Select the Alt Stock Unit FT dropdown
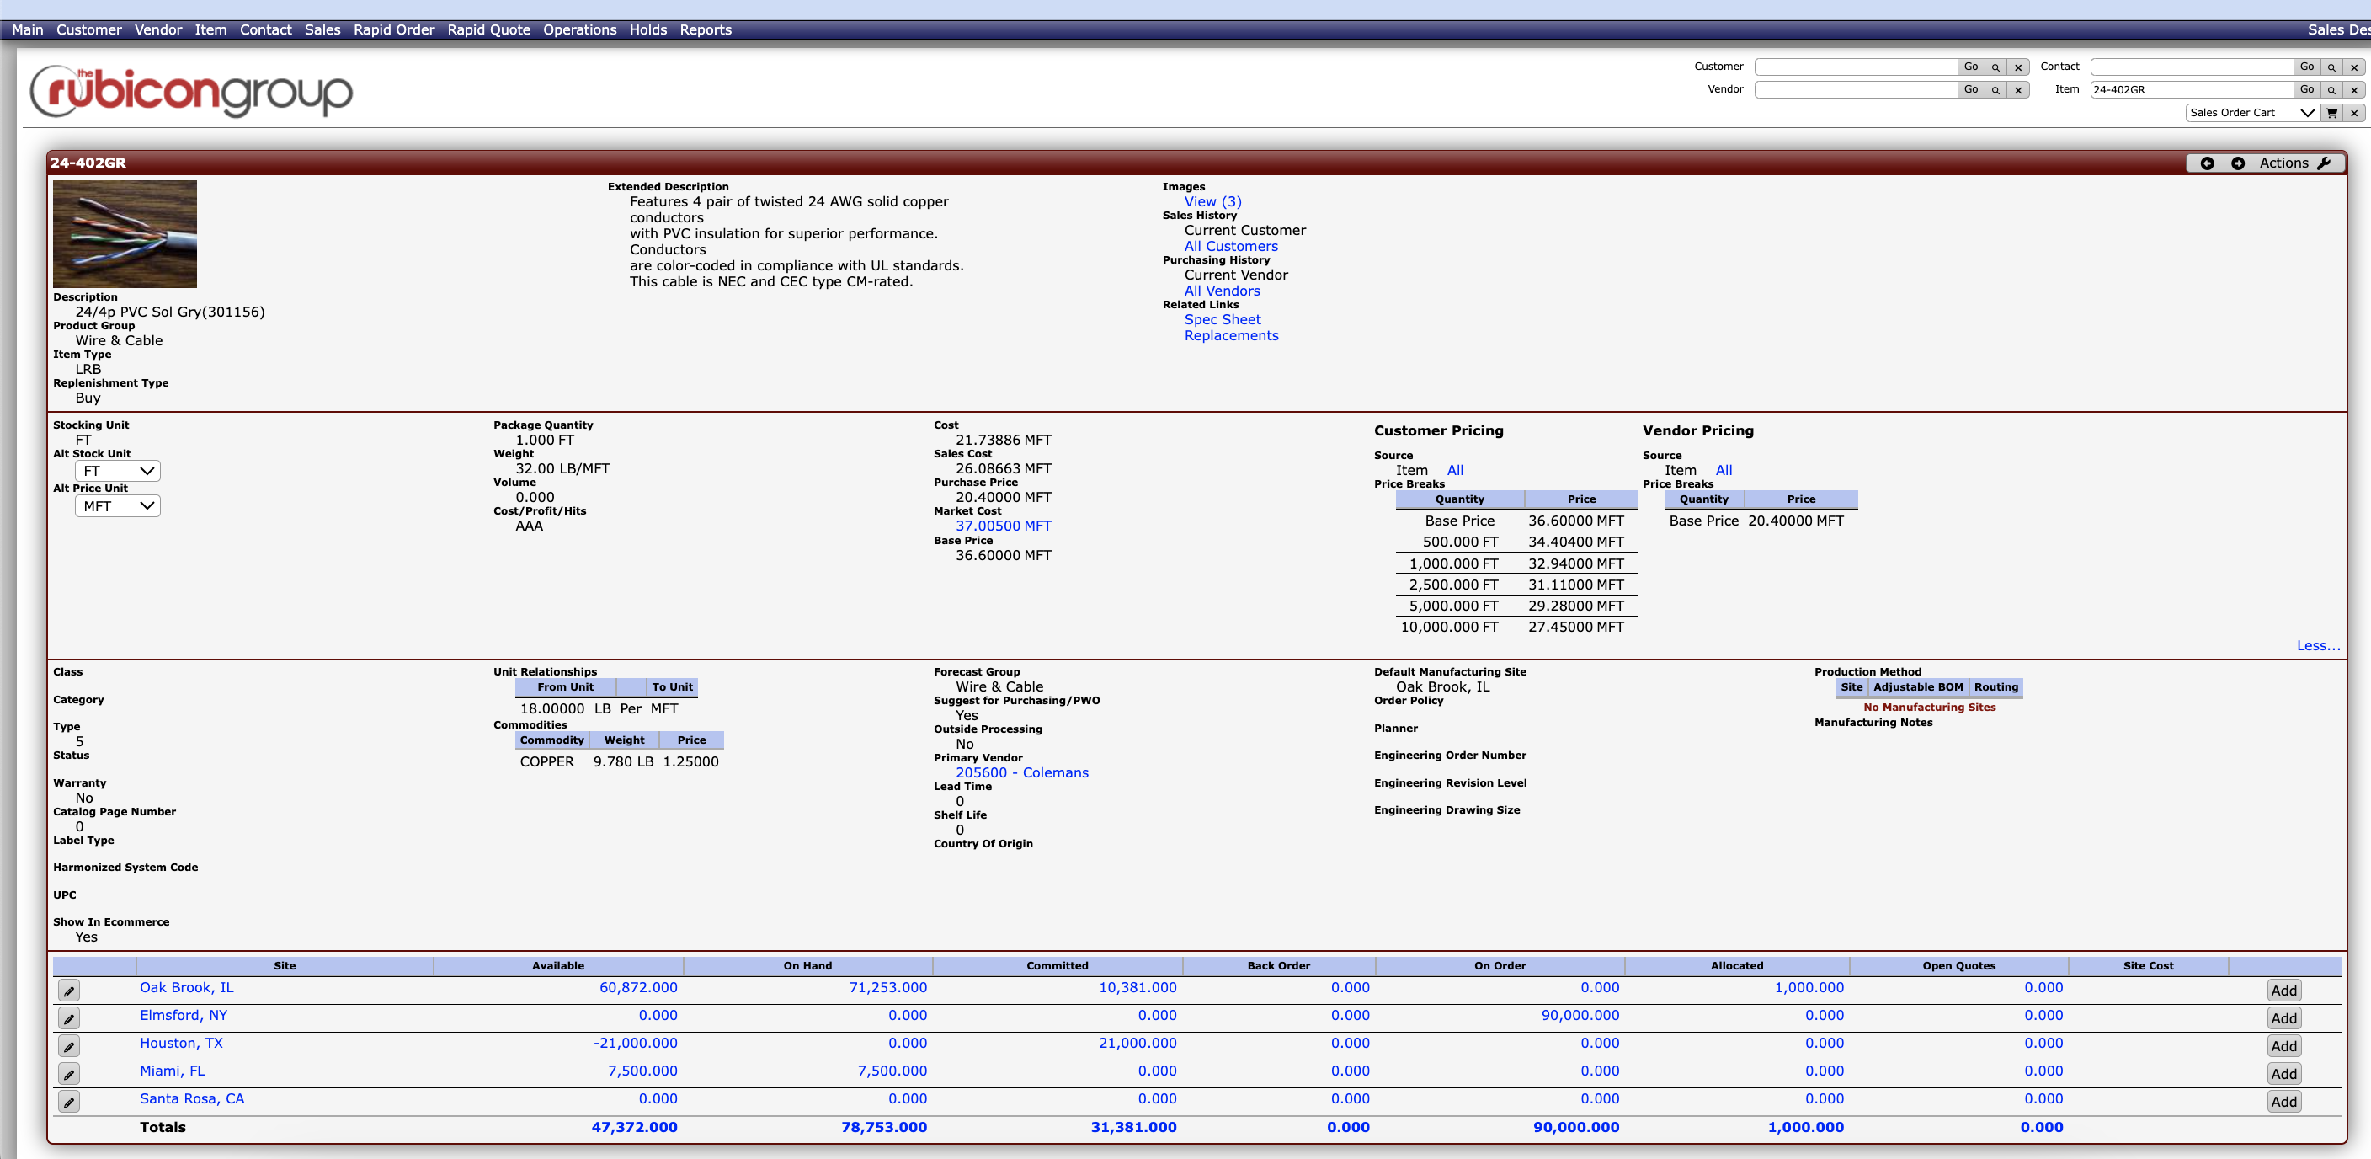Image resolution: width=2371 pixels, height=1159 pixels. coord(118,471)
